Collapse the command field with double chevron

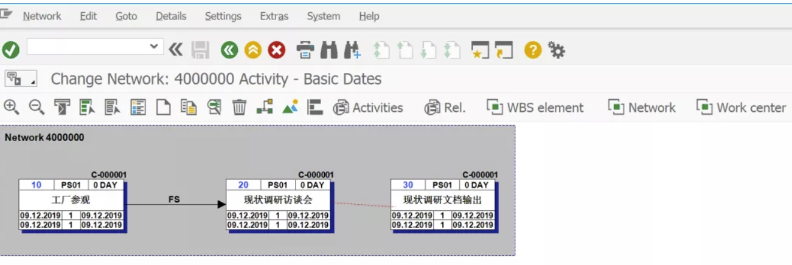coord(175,50)
